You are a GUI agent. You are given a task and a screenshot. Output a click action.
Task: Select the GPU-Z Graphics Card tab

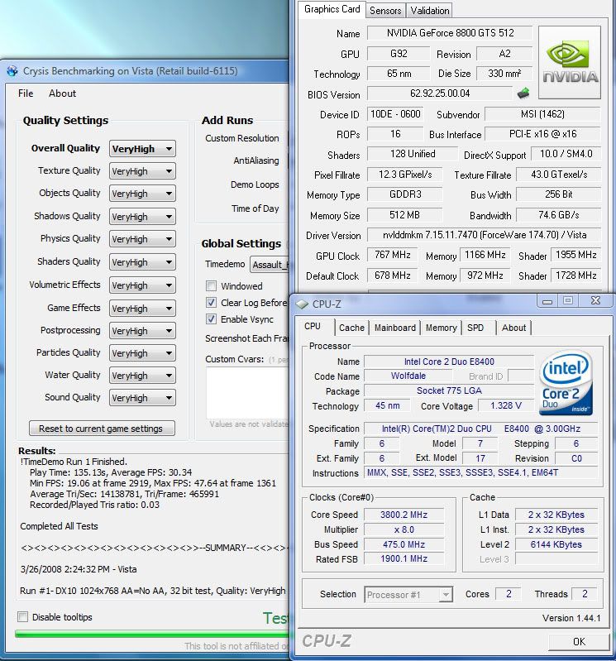click(332, 9)
